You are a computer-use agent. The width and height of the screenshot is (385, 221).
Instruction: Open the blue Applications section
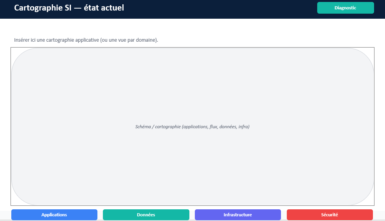click(x=54, y=215)
